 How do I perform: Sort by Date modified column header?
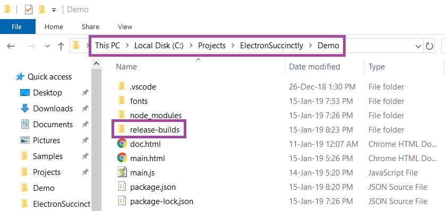tap(314, 67)
